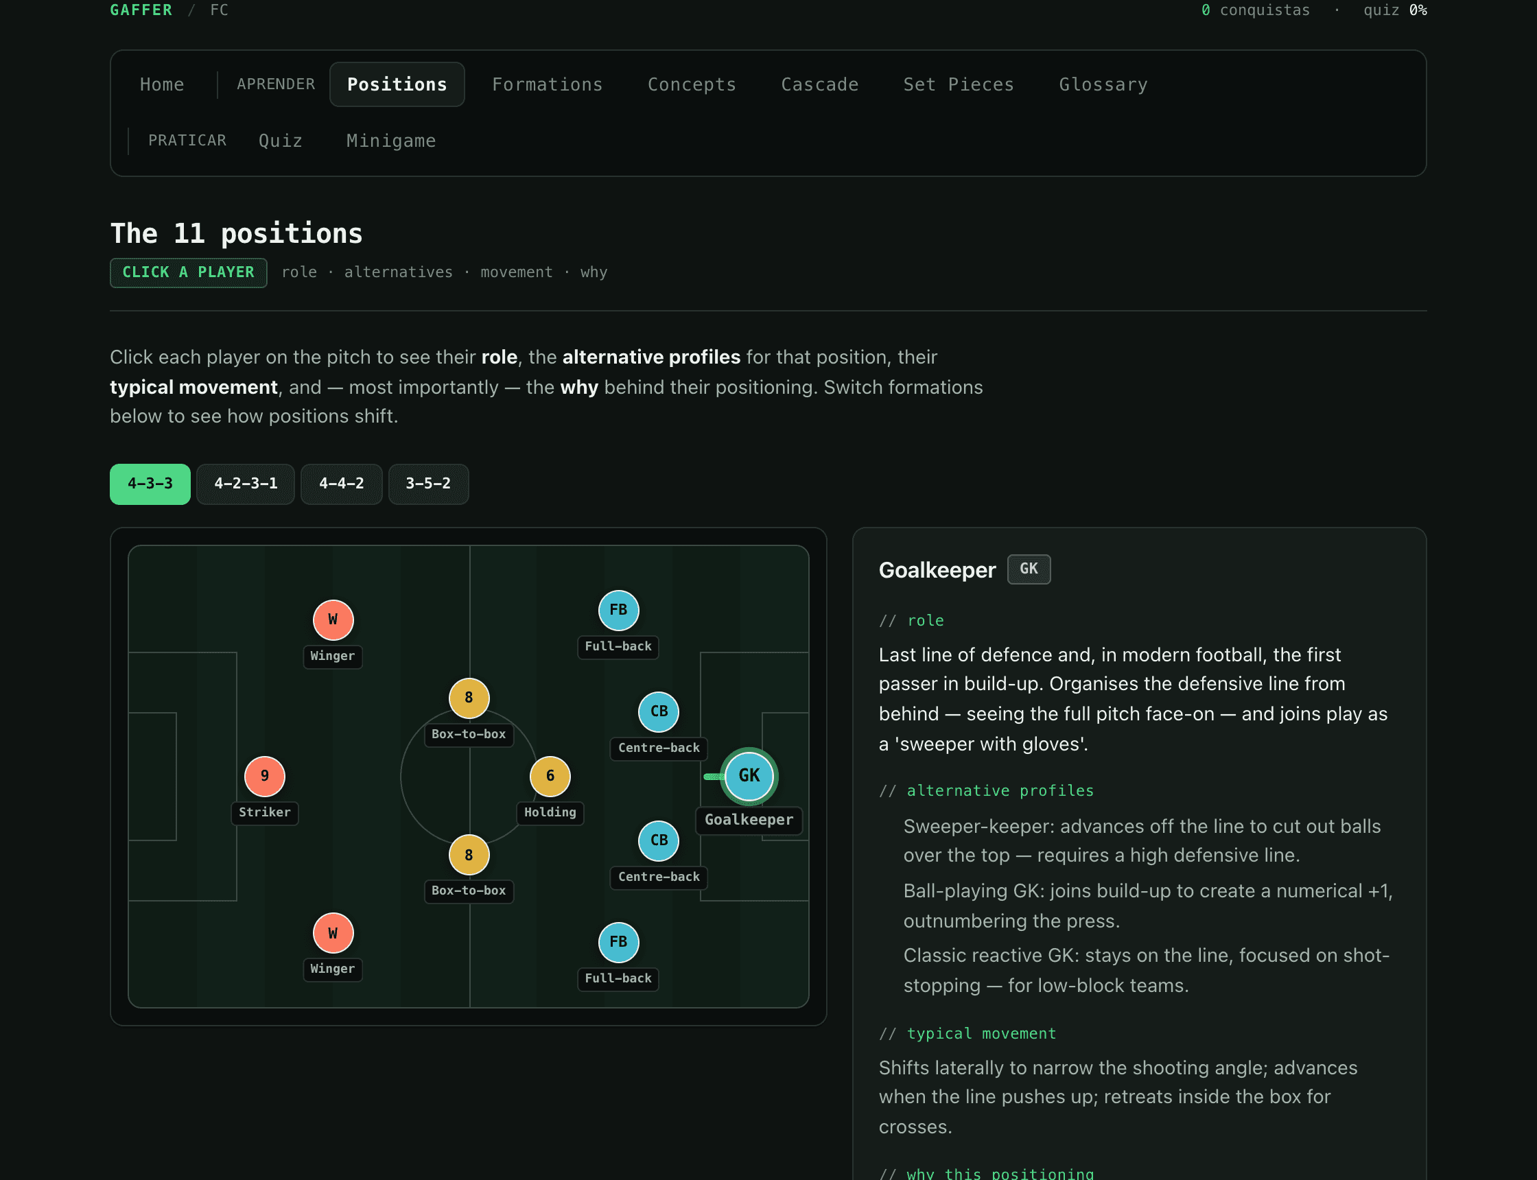Click the upper Centre-back CB marker
The image size is (1537, 1180).
coord(659,711)
